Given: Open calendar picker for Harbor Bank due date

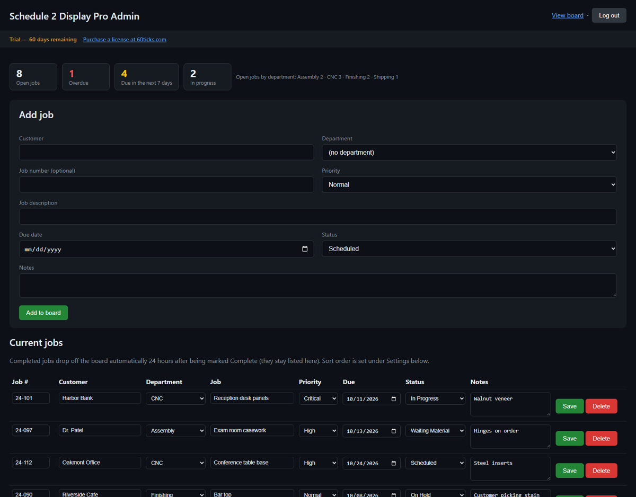Looking at the screenshot, I should click(x=394, y=399).
